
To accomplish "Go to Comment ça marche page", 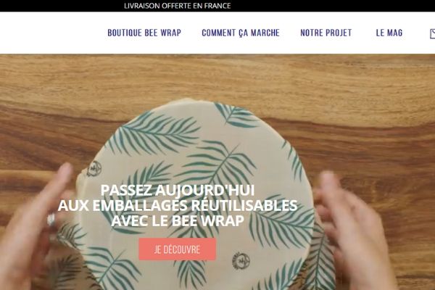I will pos(241,33).
